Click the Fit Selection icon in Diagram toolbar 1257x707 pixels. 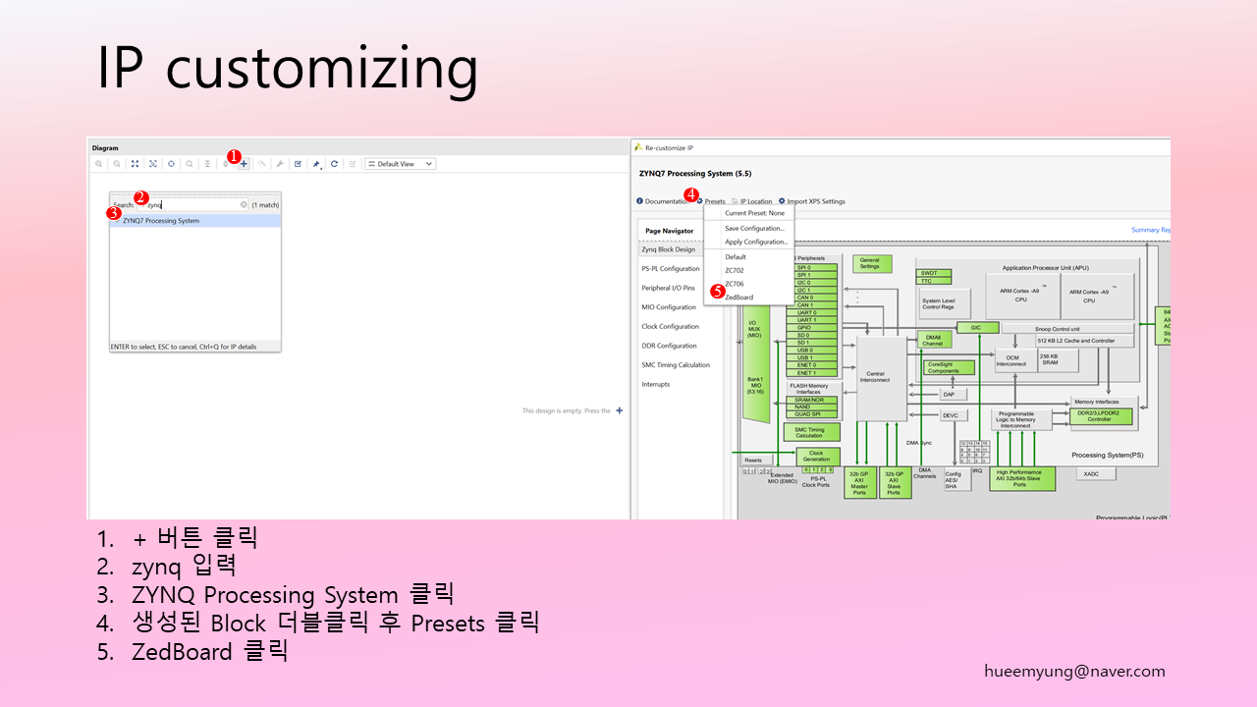[x=152, y=164]
